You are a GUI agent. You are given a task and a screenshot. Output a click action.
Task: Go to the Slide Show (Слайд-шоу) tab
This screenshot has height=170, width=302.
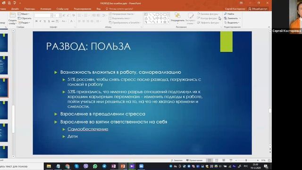(62, 9)
